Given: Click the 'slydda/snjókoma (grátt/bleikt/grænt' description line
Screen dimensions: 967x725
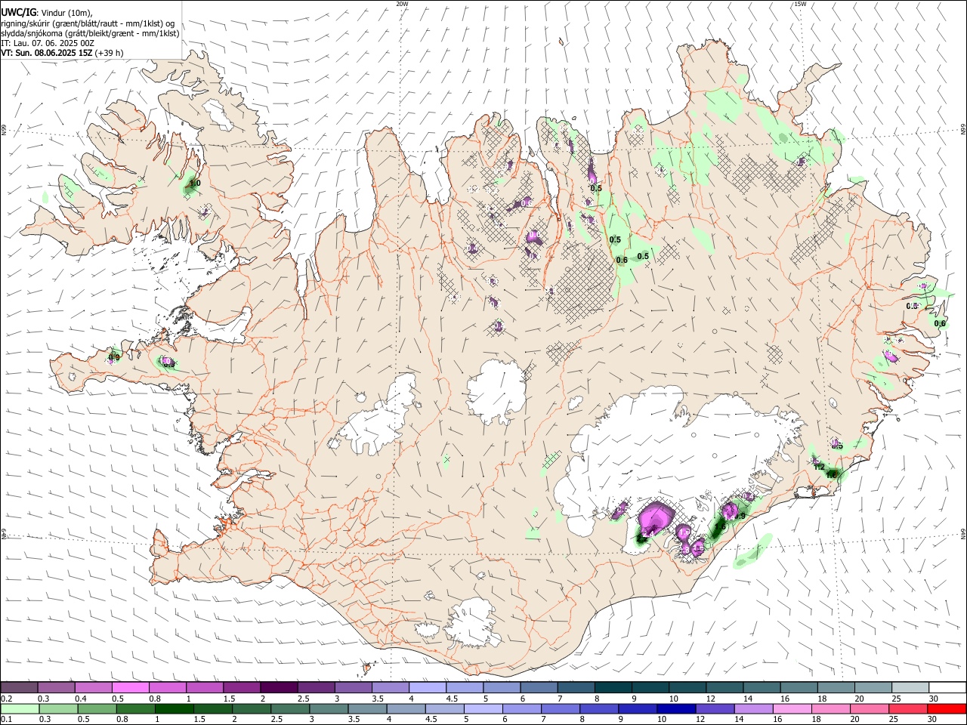Looking at the screenshot, I should [90, 33].
